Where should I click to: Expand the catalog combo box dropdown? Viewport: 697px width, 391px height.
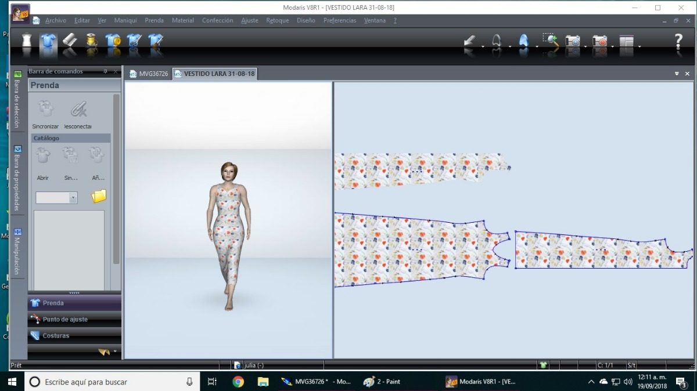pos(73,198)
